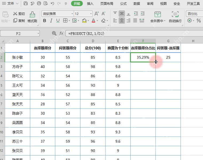Expand the borders dropdown arrow
This screenshot has height=160, width=203.
pyautogui.click(x=69, y=21)
